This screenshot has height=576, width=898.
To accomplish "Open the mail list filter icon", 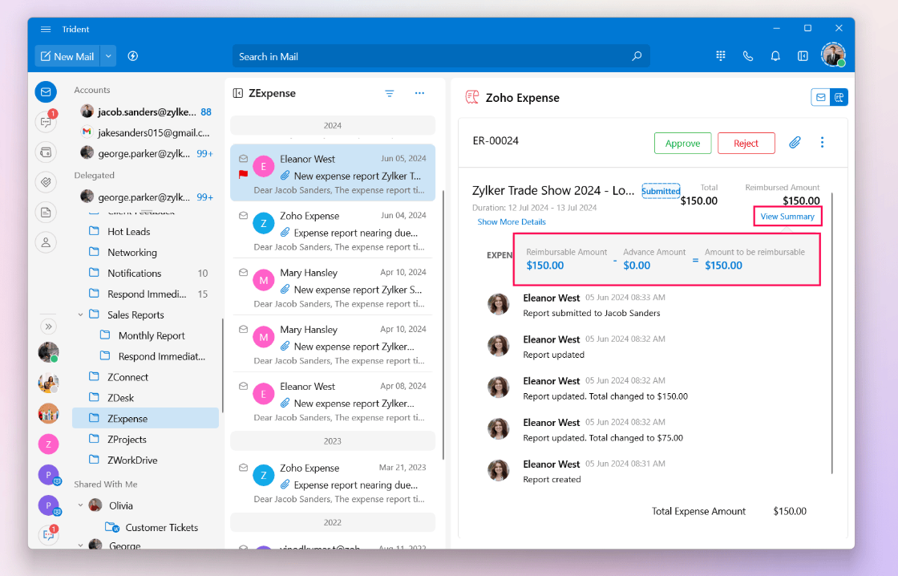I will click(x=390, y=93).
